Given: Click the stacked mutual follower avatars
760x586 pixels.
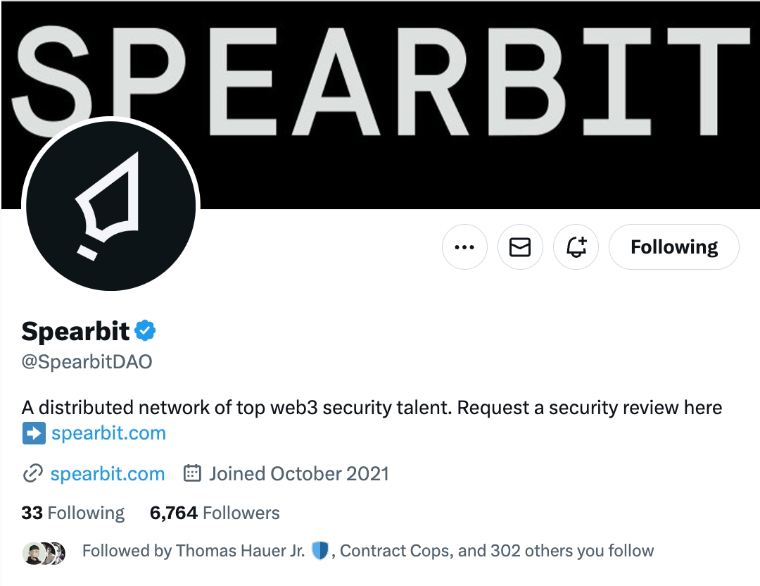Looking at the screenshot, I should point(44,552).
